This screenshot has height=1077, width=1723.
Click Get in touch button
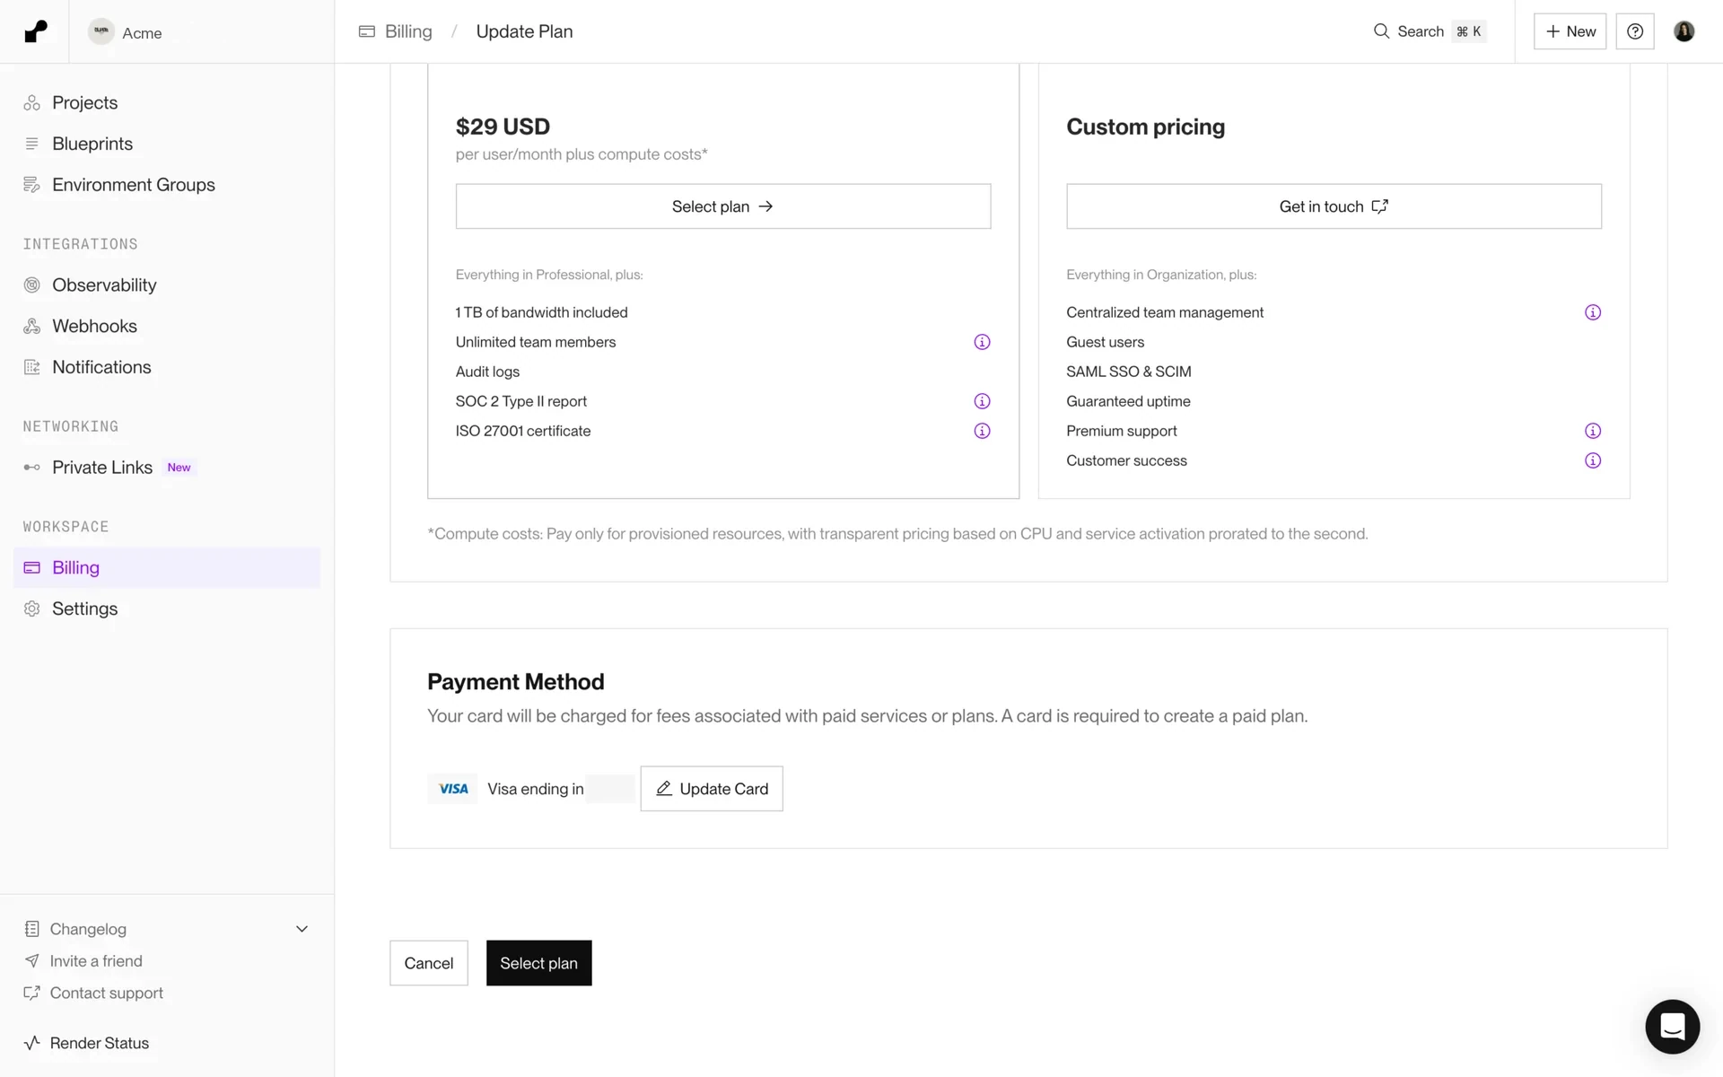(1334, 206)
